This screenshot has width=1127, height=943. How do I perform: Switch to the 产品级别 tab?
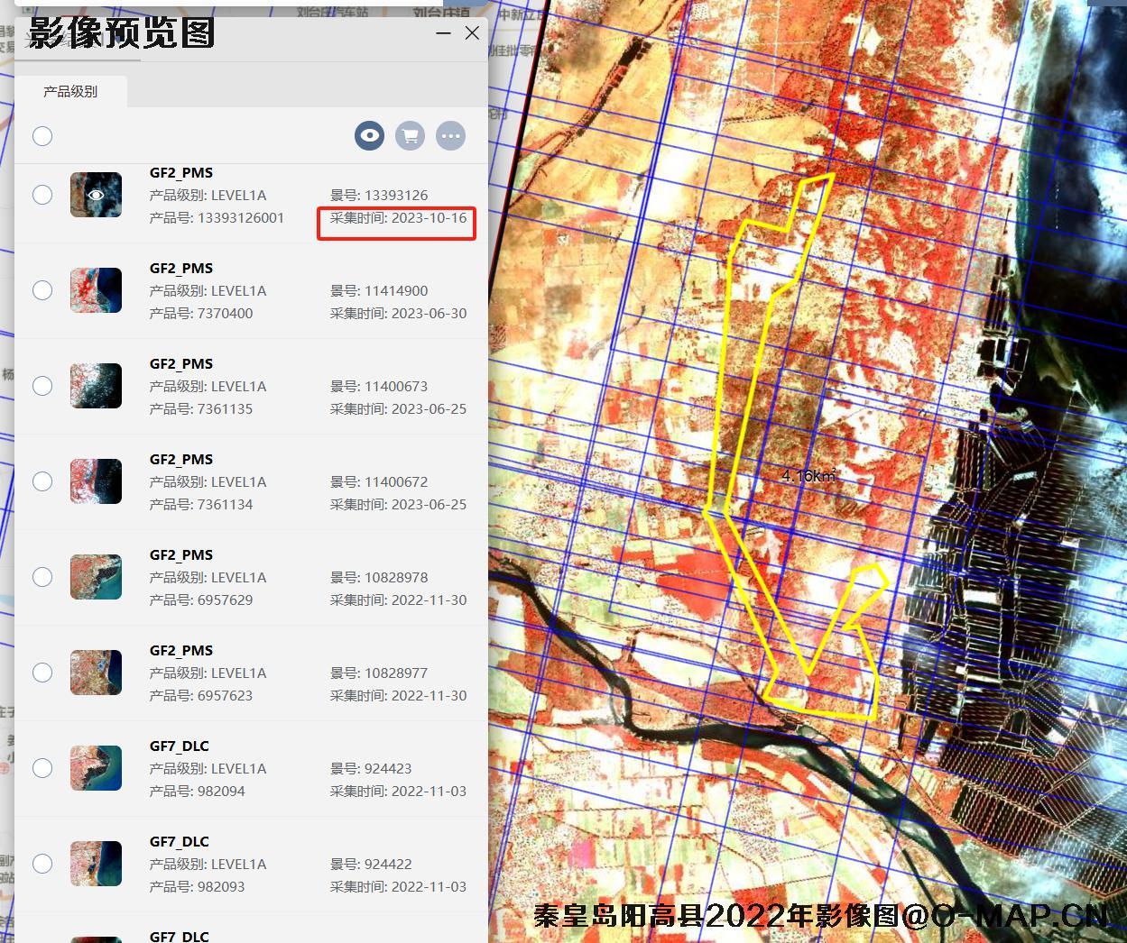70,92
